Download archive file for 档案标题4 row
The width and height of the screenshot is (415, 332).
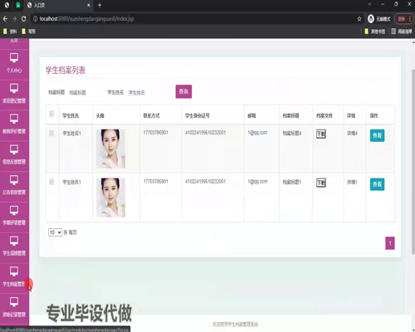[321, 134]
